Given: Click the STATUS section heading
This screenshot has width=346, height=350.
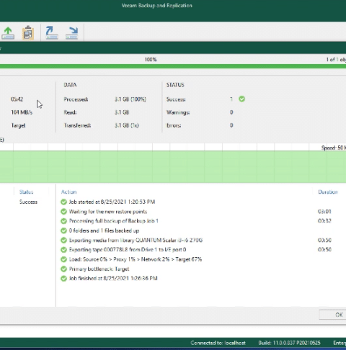Looking at the screenshot, I should [x=175, y=85].
